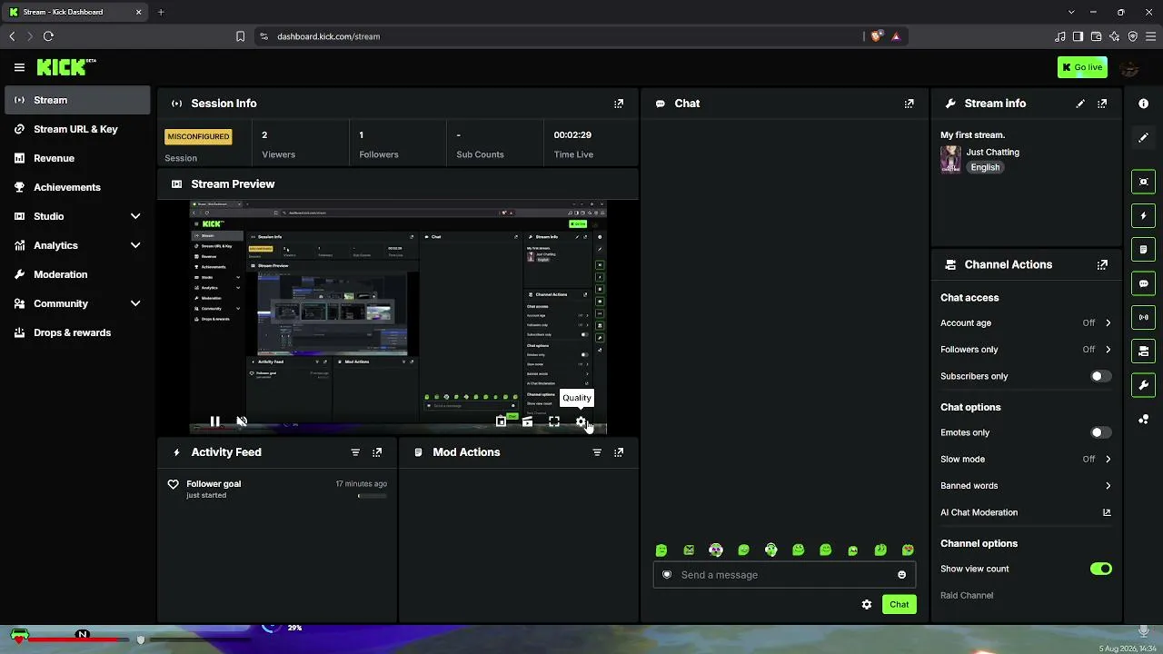Open Account age chat setting
This screenshot has height=654, width=1163.
click(1026, 323)
